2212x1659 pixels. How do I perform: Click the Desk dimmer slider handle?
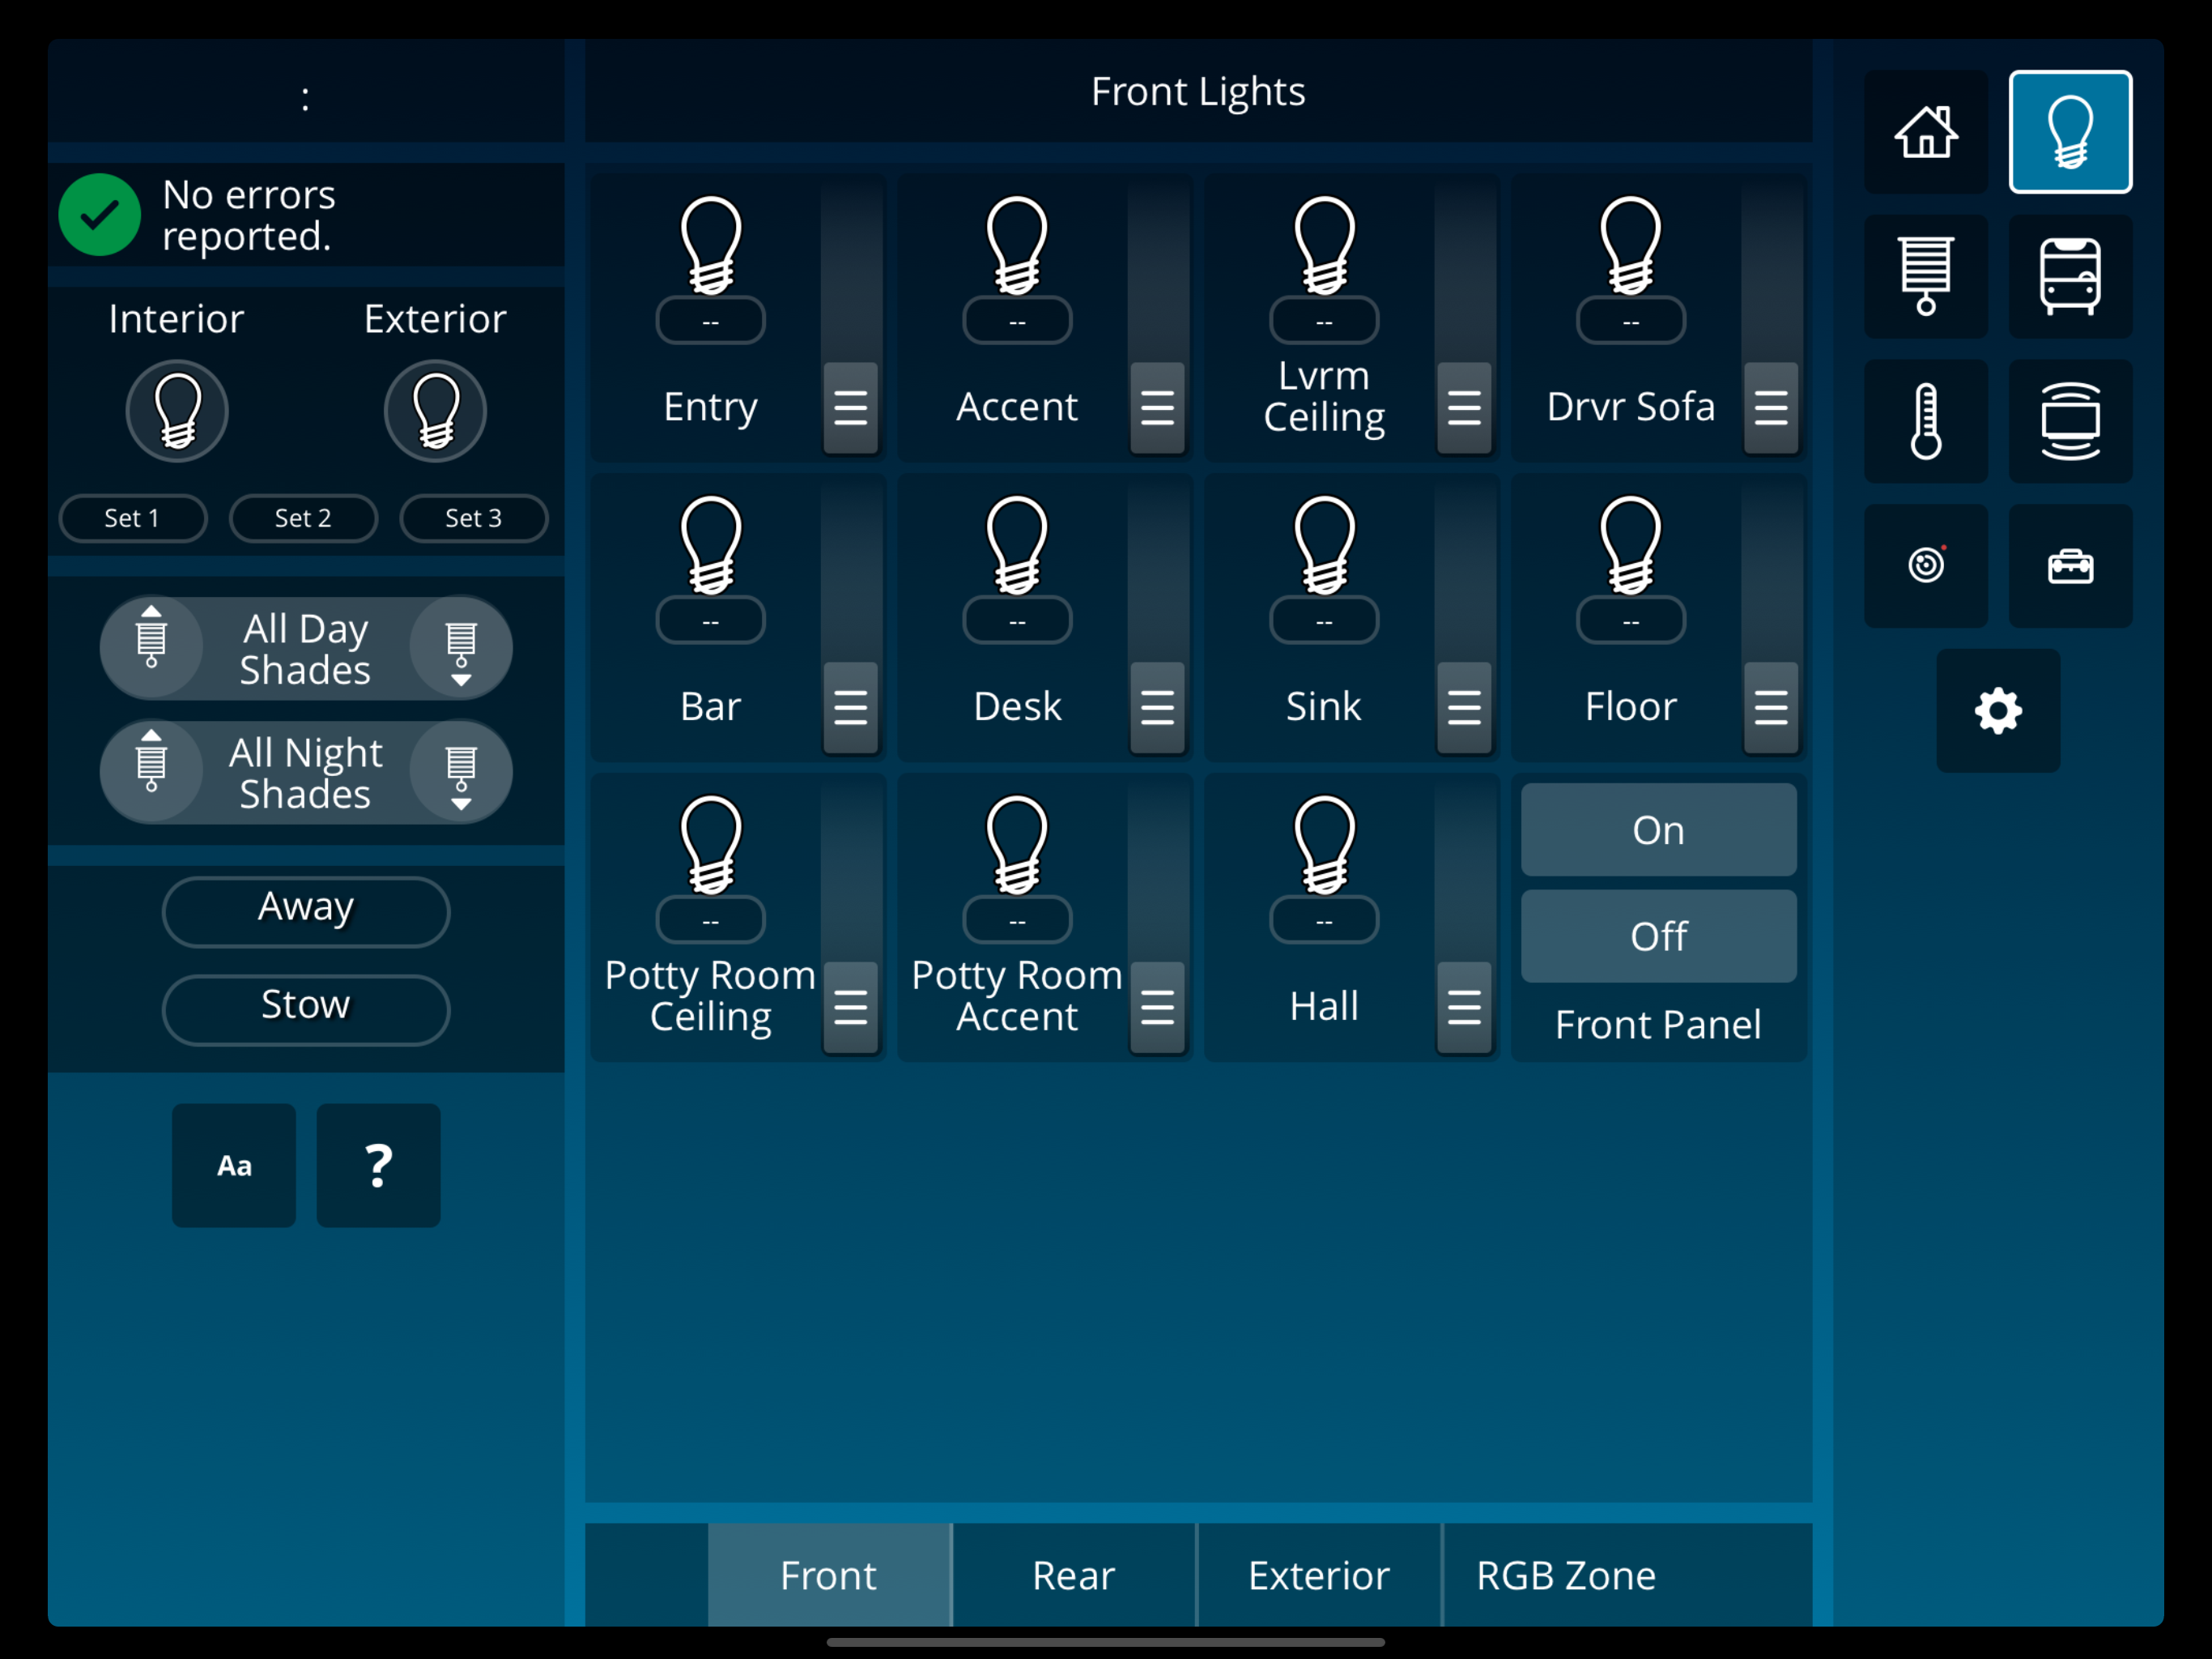[x=1157, y=707]
